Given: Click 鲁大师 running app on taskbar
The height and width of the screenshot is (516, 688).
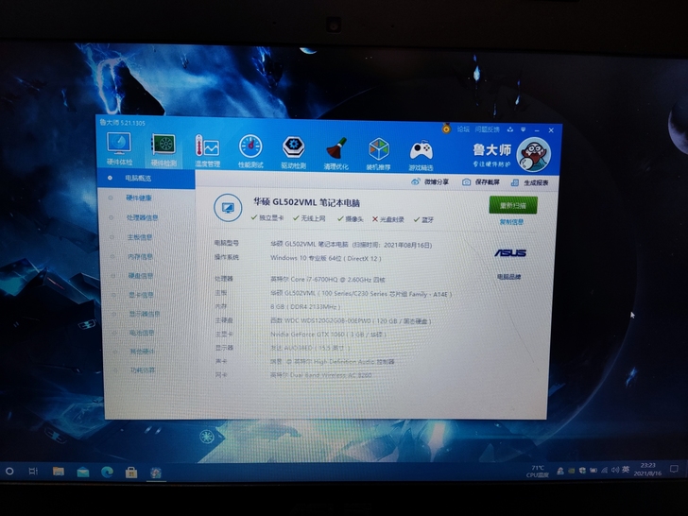Looking at the screenshot, I should [156, 473].
